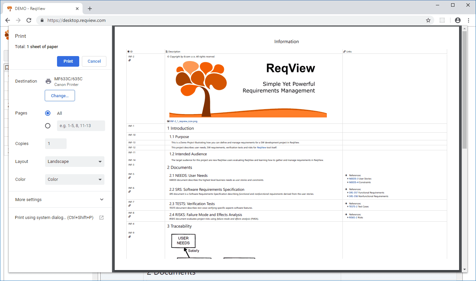476x281 pixels.
Task: Click the custom page range input field
Action: [81, 126]
